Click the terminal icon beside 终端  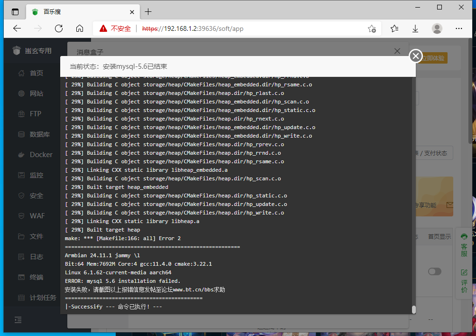[x=21, y=277]
